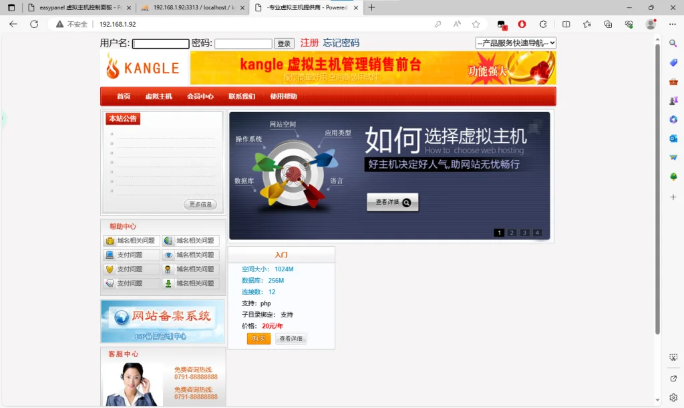The image size is (684, 408).
Task: Open the sidebar green tree icon
Action: pyautogui.click(x=673, y=177)
